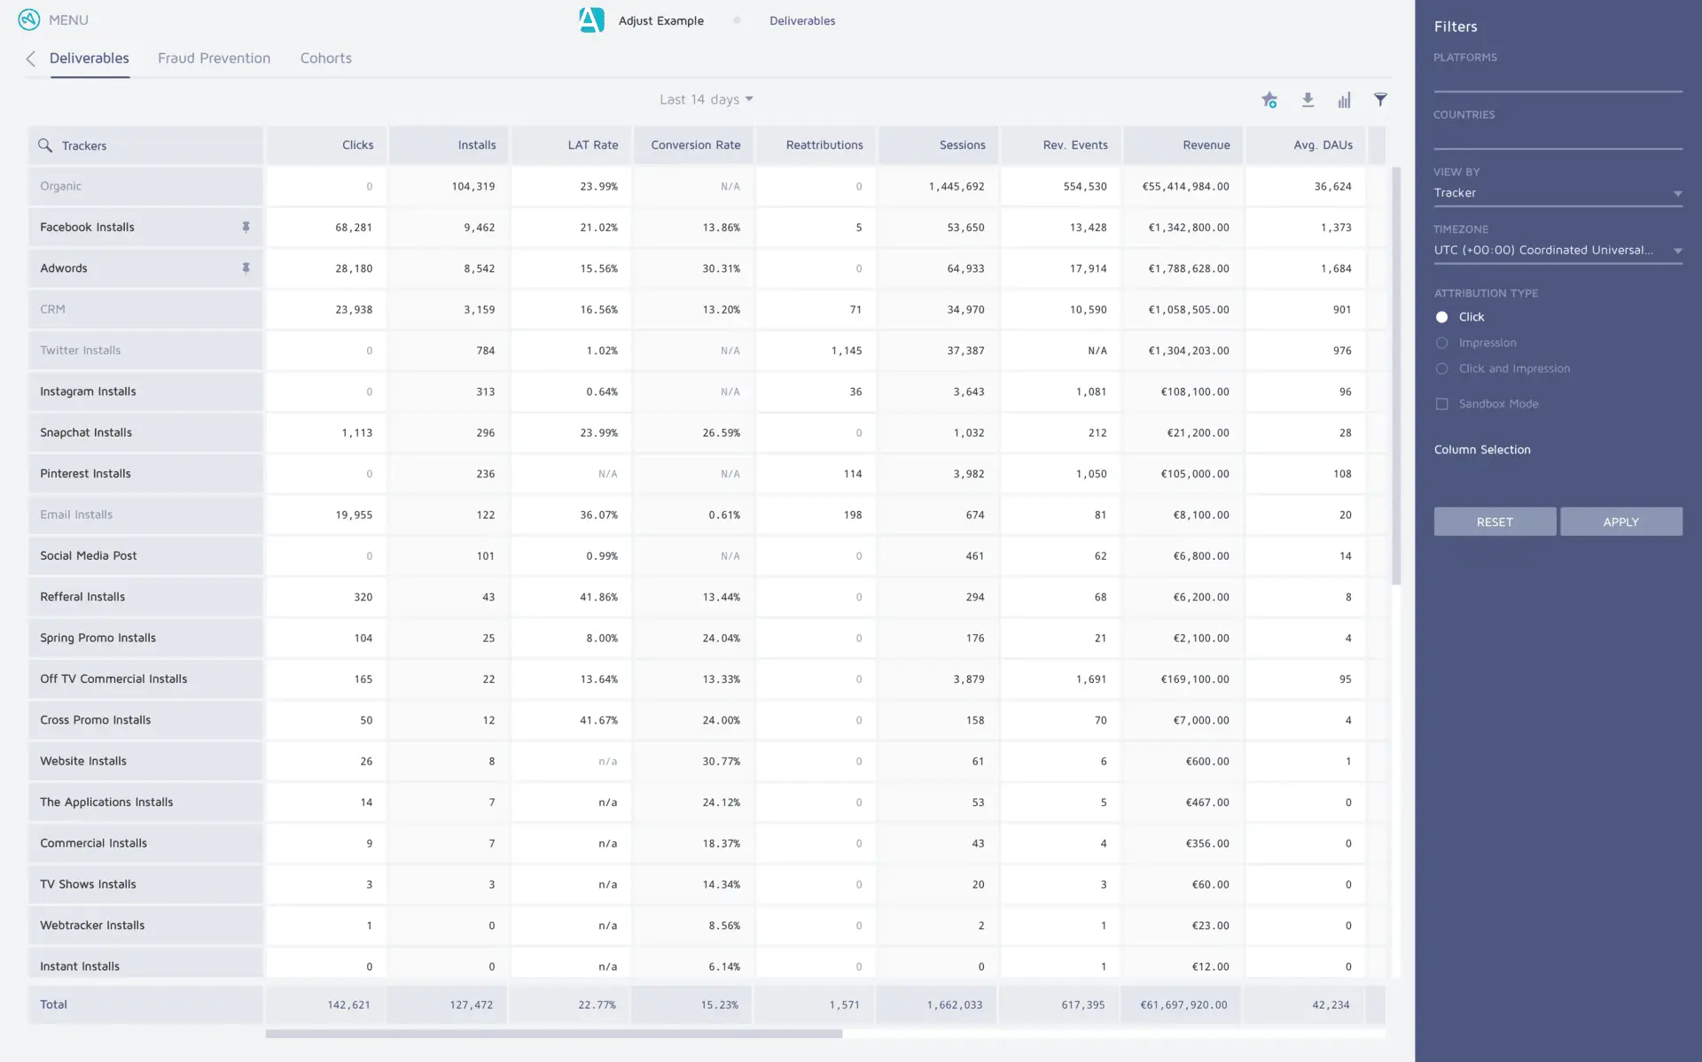Click the favorite star icon in toolbar

click(1269, 100)
